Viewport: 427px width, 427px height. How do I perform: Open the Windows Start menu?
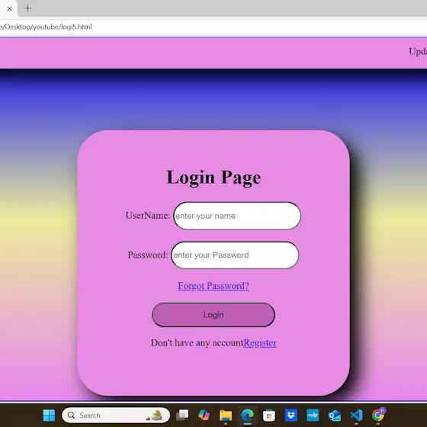[x=49, y=416]
